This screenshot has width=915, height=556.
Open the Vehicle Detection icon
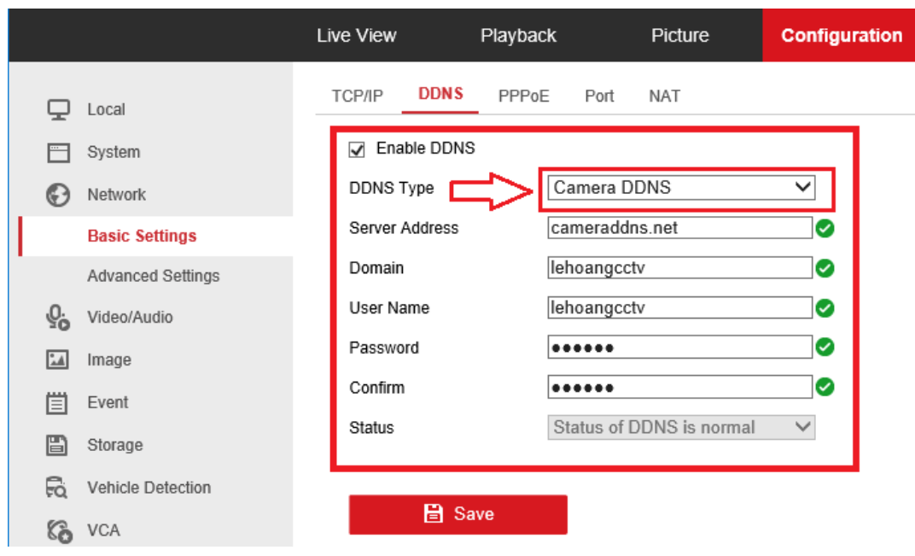coord(58,488)
